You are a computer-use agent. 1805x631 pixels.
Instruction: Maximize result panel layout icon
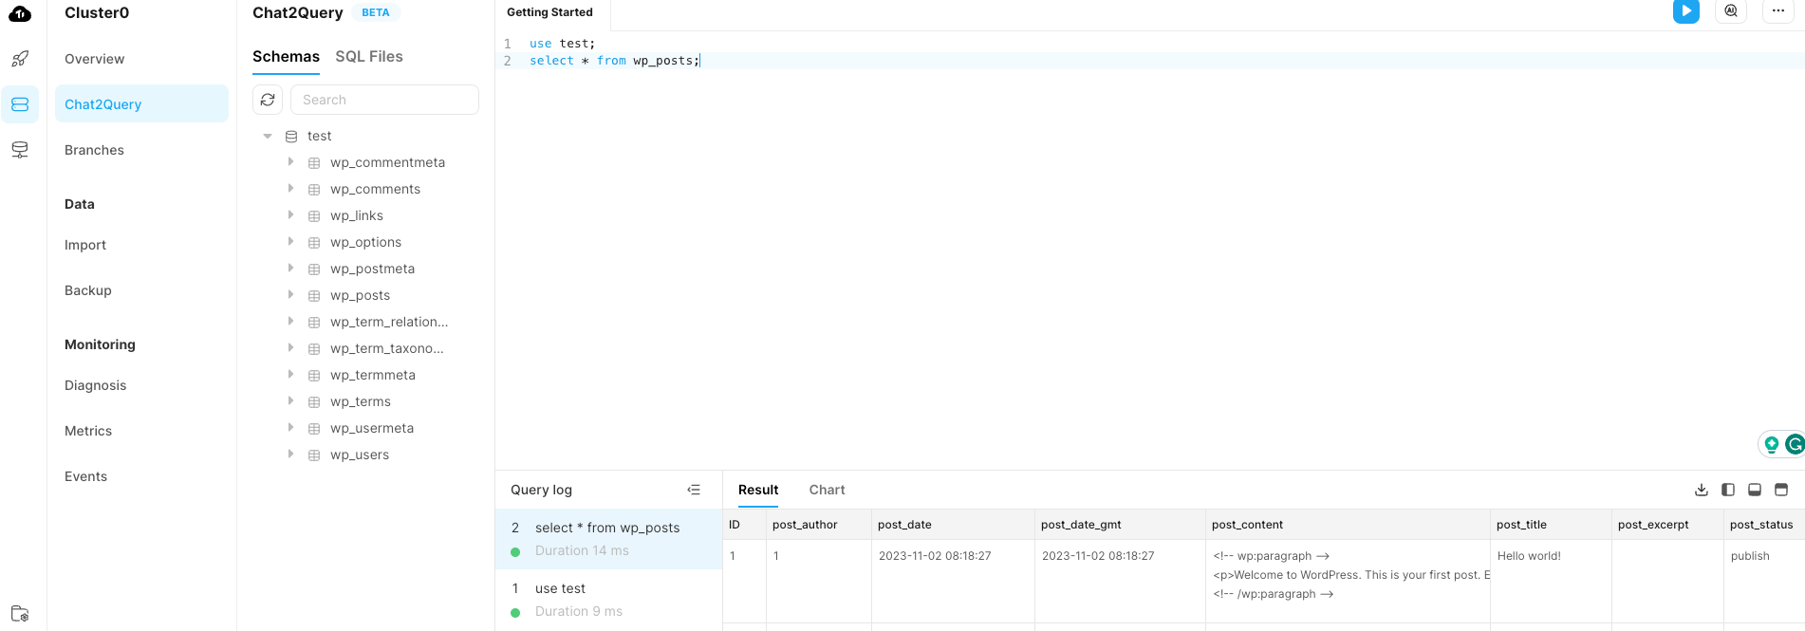click(1781, 490)
